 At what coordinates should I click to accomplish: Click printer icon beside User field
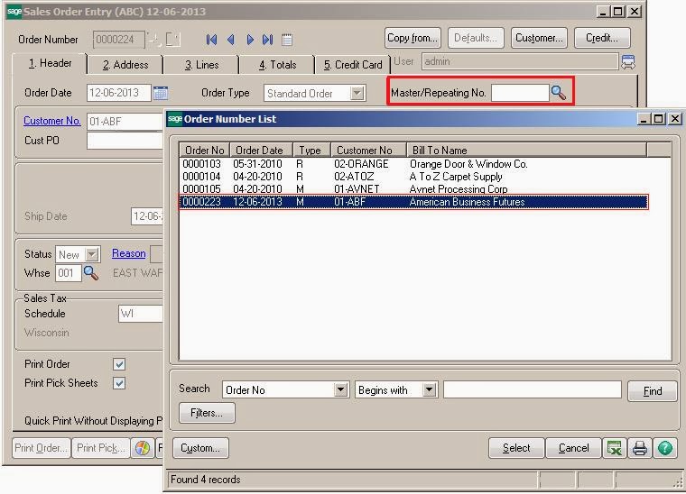628,62
